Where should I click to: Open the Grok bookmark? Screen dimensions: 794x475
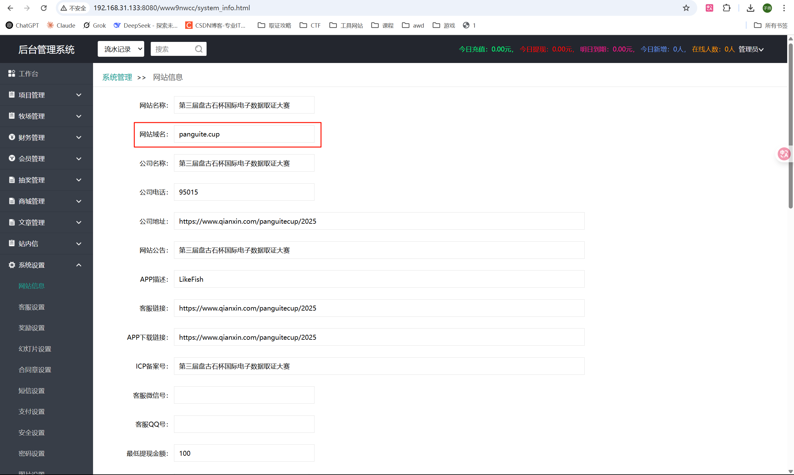pyautogui.click(x=95, y=25)
